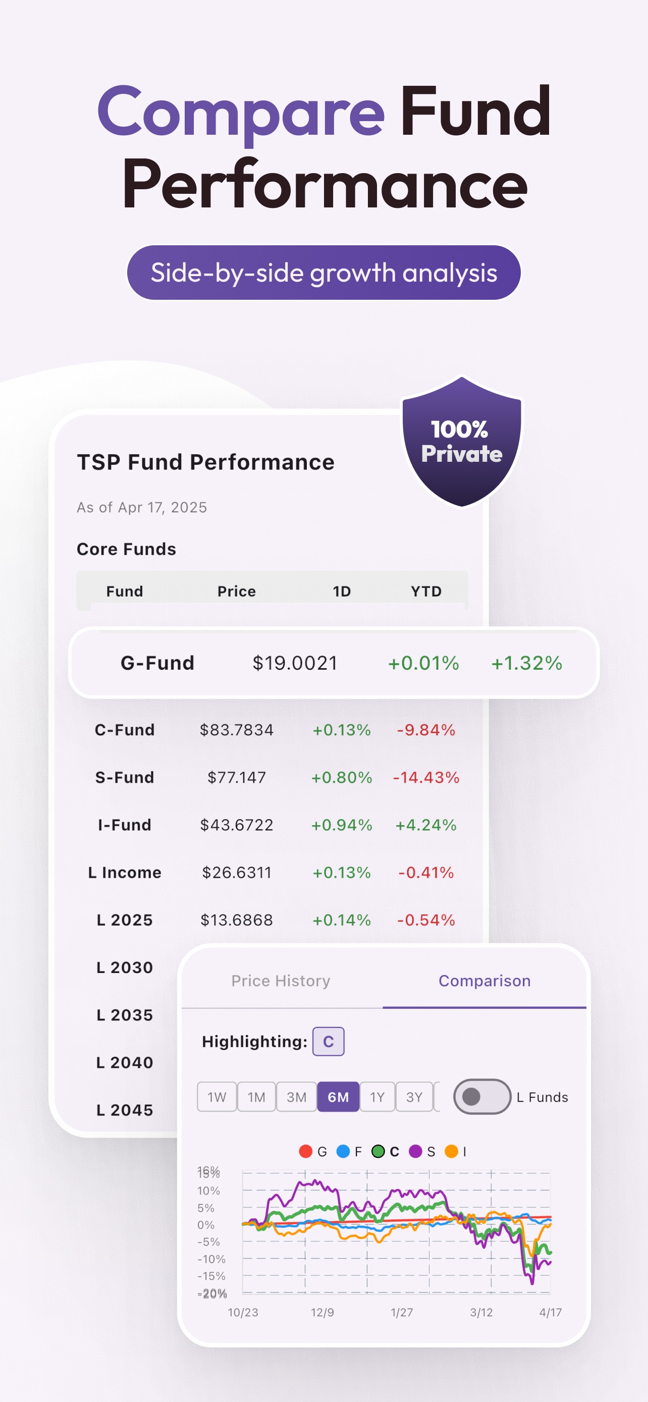This screenshot has width=648, height=1402.
Task: Toggle the green C fund legend dot
Action: tap(378, 1151)
